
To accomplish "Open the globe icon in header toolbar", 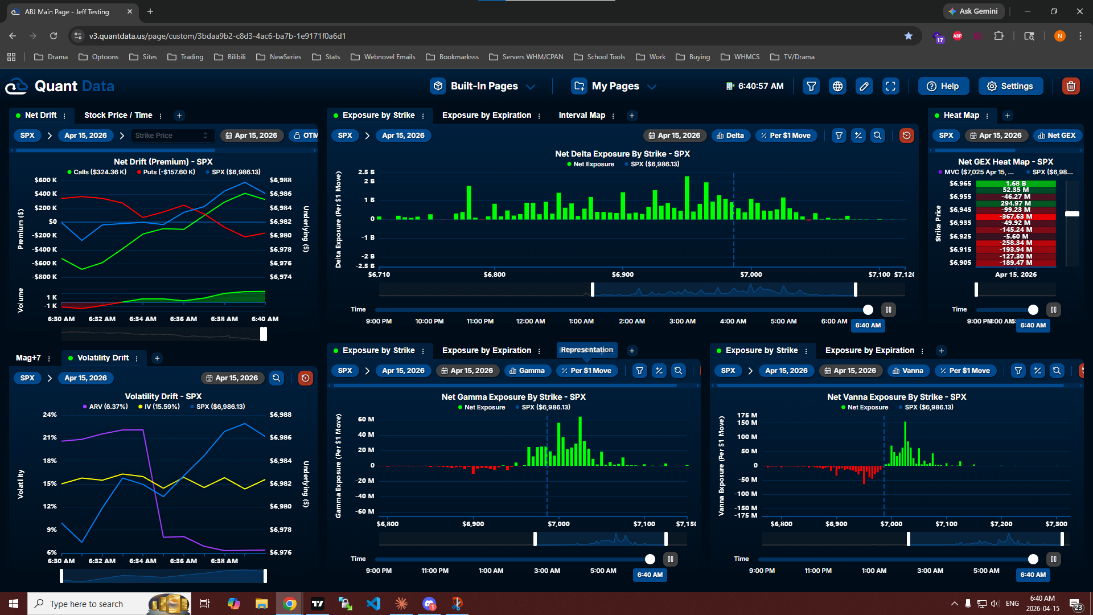I will pyautogui.click(x=837, y=86).
